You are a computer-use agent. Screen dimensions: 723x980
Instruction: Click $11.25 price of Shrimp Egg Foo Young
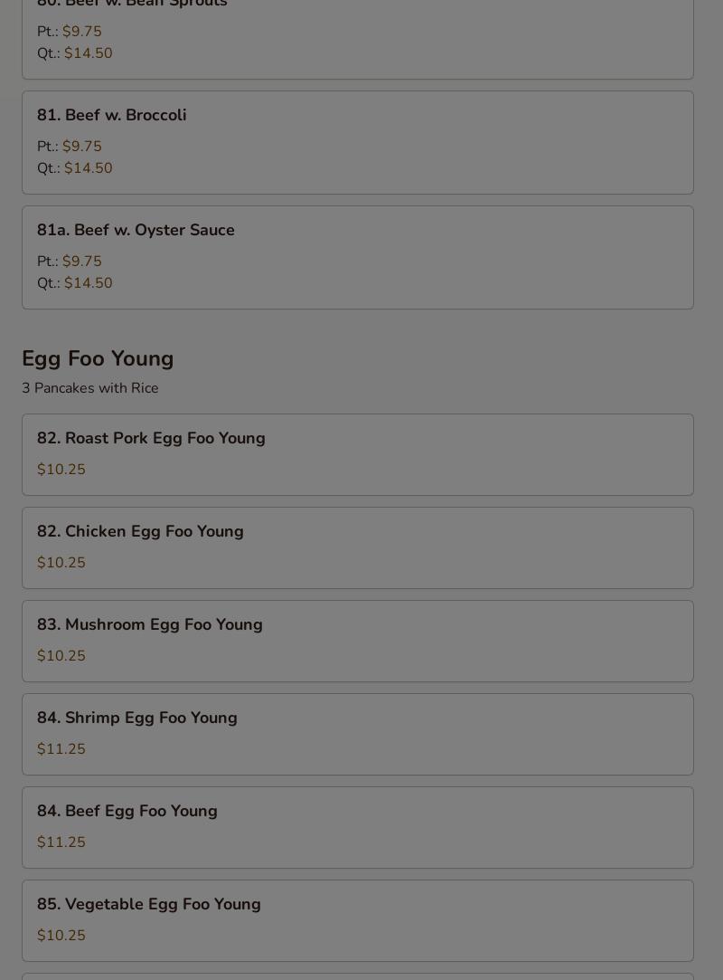point(61,748)
